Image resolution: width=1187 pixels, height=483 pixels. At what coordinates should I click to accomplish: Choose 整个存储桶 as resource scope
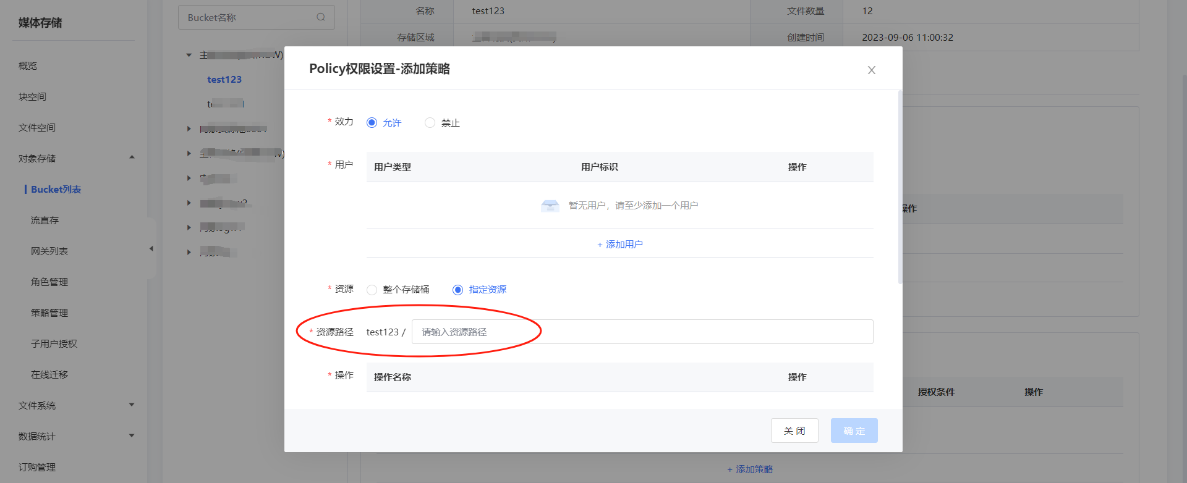(372, 290)
